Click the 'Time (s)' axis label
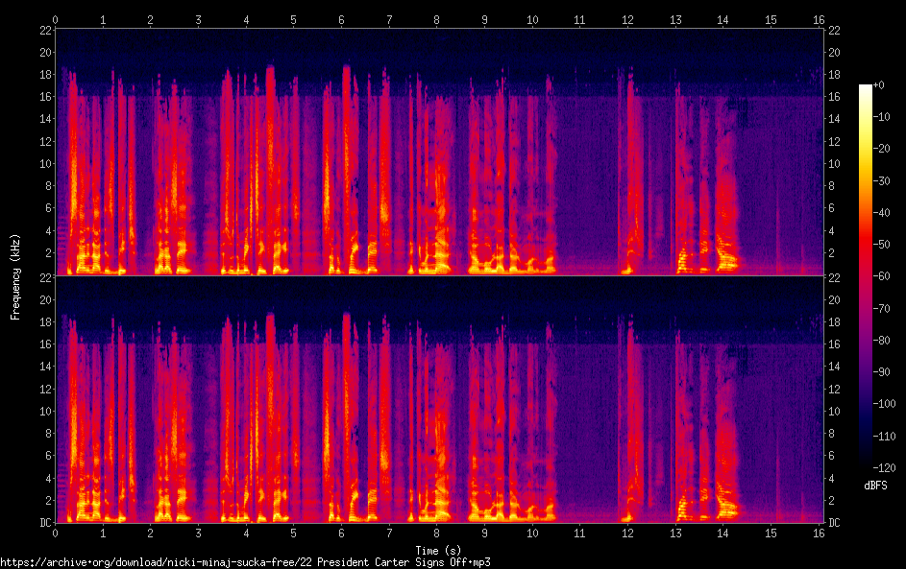906x569 pixels. tap(438, 550)
